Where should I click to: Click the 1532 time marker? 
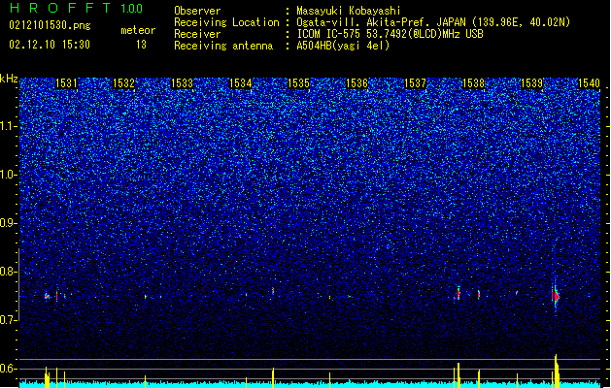tap(123, 83)
